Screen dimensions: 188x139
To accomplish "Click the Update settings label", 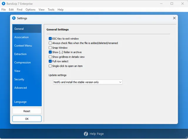I will pos(58,75).
